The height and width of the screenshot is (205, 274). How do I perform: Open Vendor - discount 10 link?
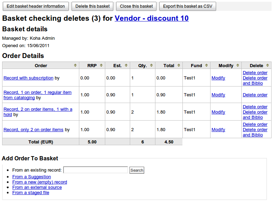coord(152,18)
